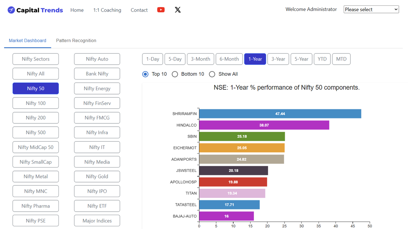Image resolution: width=408 pixels, height=229 pixels.
Task: Click the EICHERMOT bar showing 25.05
Action: pyautogui.click(x=242, y=148)
